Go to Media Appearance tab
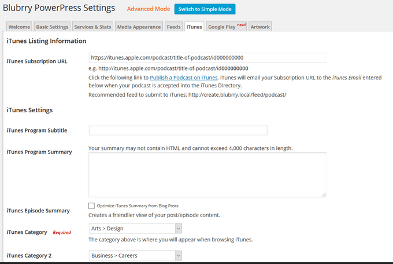The image size is (393, 264). 139,27
